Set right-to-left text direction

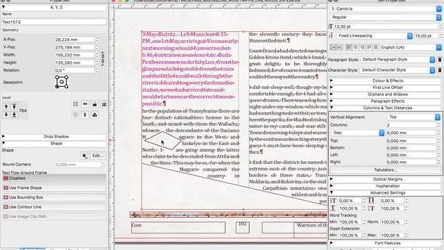(x=339, y=47)
